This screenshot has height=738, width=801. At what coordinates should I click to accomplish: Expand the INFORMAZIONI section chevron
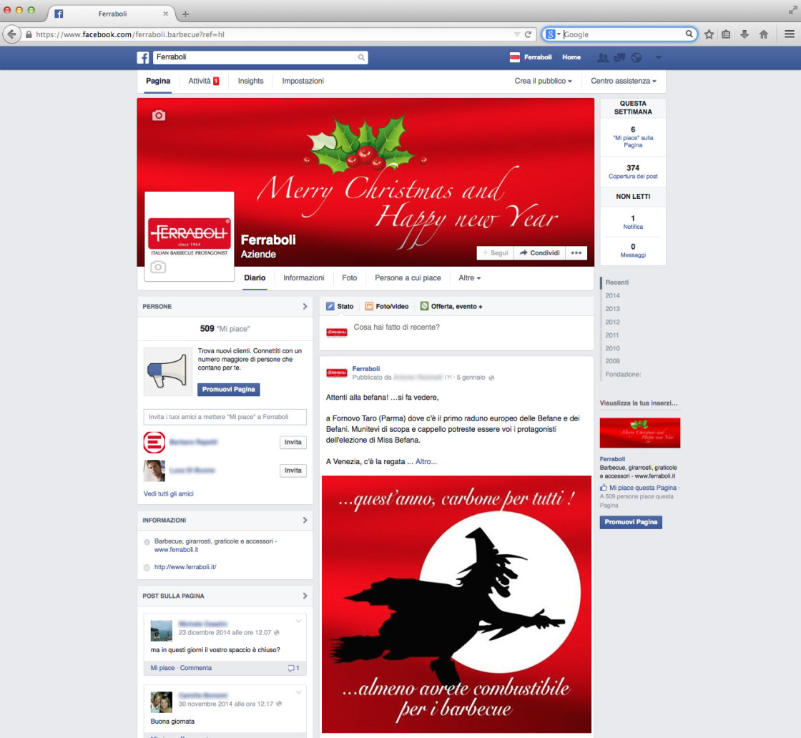click(x=305, y=520)
